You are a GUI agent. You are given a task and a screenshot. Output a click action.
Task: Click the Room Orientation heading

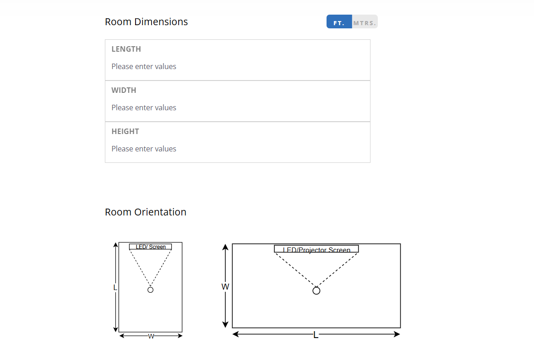click(145, 212)
